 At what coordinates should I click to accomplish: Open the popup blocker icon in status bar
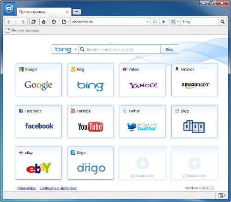(221, 196)
